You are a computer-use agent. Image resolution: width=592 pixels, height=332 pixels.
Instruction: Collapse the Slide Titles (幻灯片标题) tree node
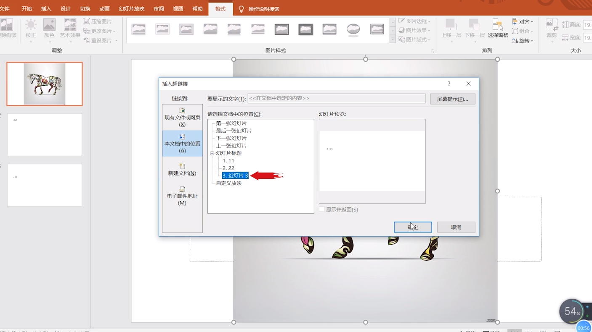pyautogui.click(x=212, y=153)
